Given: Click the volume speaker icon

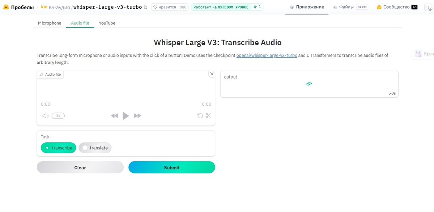Looking at the screenshot, I should pos(45,116).
